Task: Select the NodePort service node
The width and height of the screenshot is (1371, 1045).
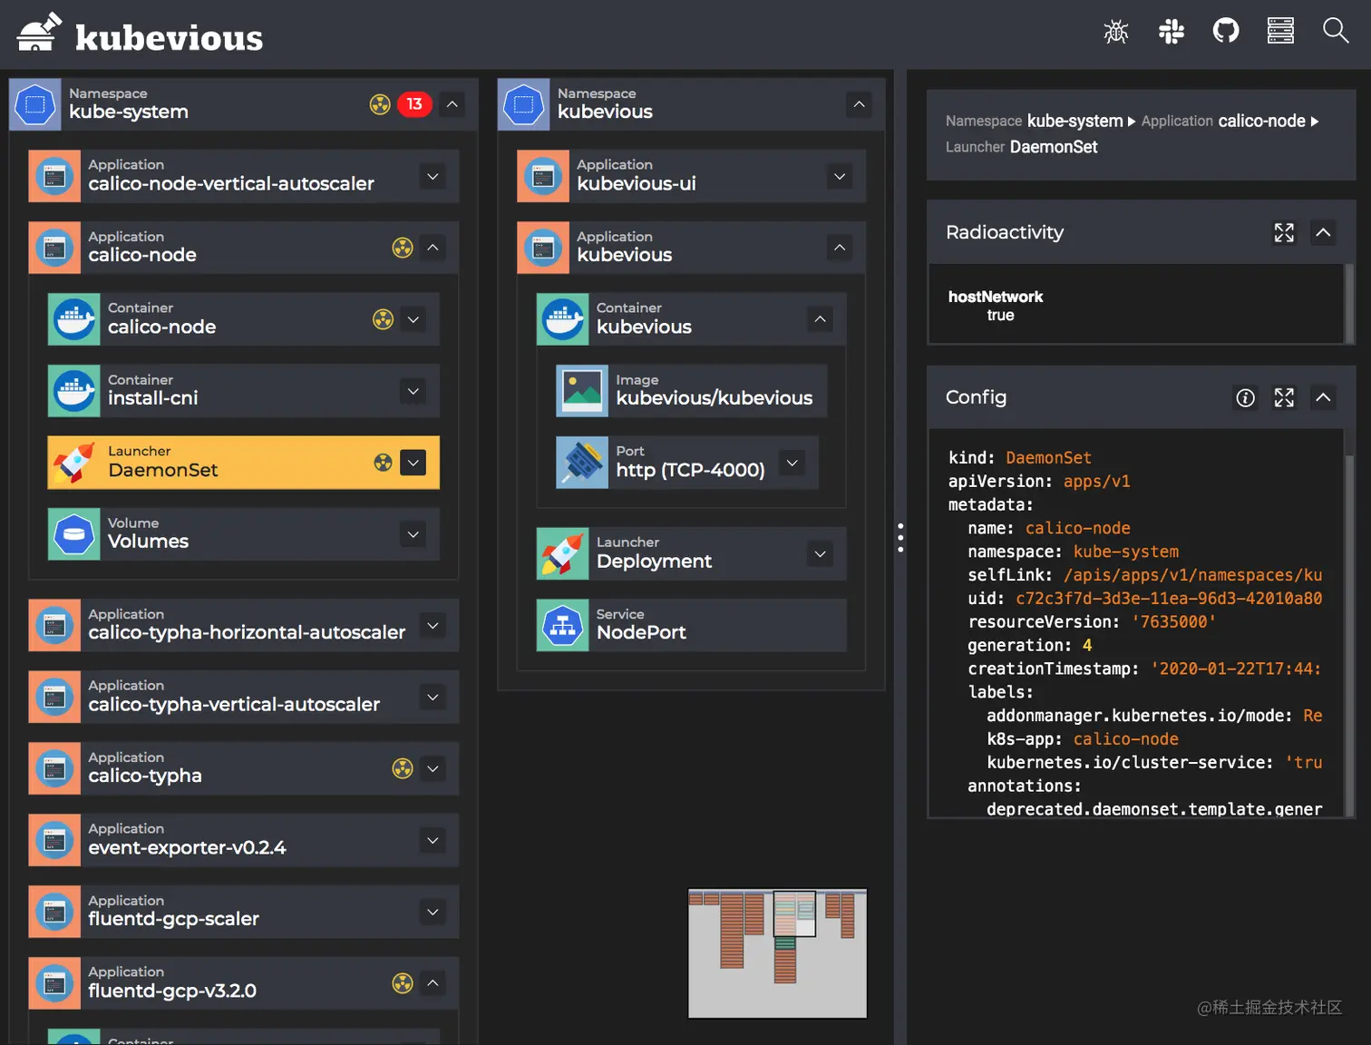Action: [x=691, y=625]
